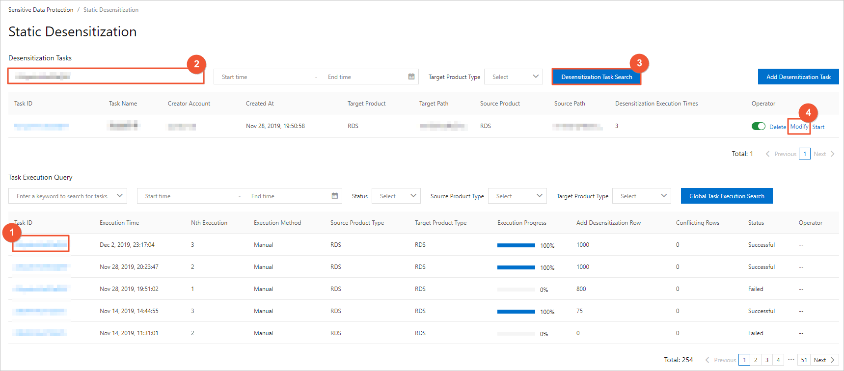The height and width of the screenshot is (371, 844).
Task: Go to next page arrow in tasks pagination
Action: pos(833,154)
